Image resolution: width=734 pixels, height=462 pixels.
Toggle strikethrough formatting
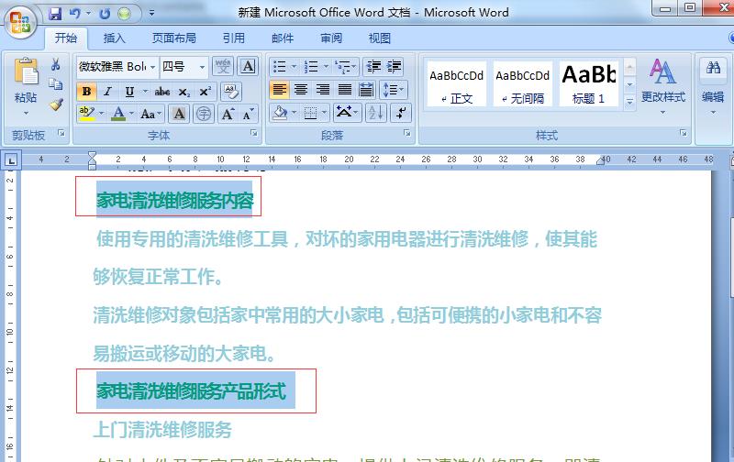click(162, 92)
